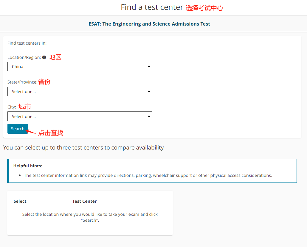307x247 pixels.
Task: Open the Location/Region dropdown showing China
Action: pyautogui.click(x=80, y=67)
